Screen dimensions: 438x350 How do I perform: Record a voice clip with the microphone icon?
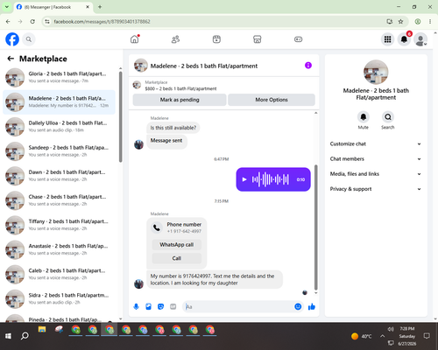pos(136,306)
